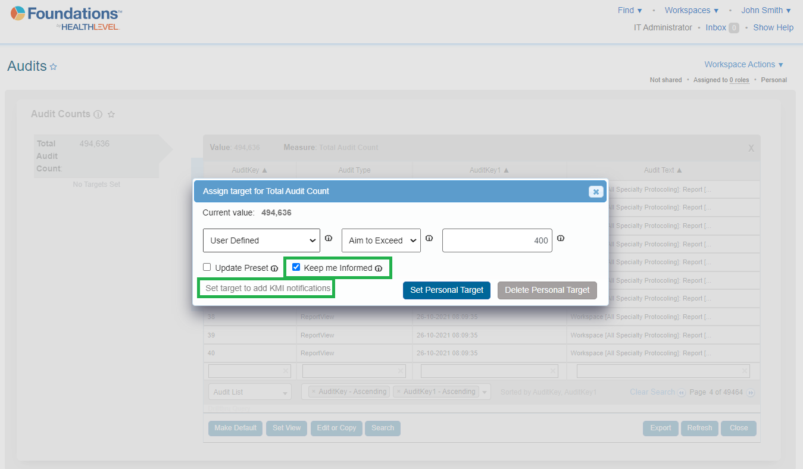803x469 pixels.
Task: Click the star icon beside Audit Counts
Action: click(111, 114)
